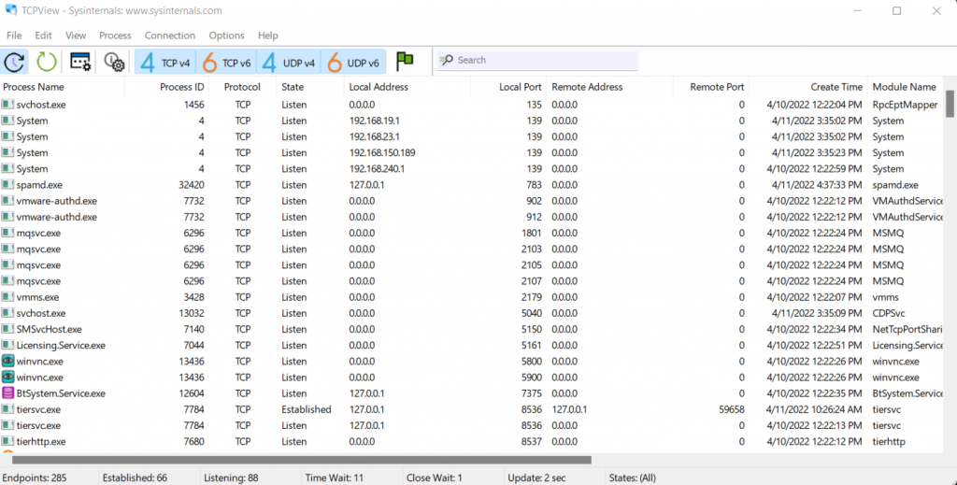The height and width of the screenshot is (485, 957).
Task: Select vmware-authd.exe row with port 902
Action: 472,201
